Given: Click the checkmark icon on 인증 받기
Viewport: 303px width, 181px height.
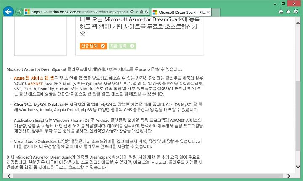Looking at the screenshot, I should [x=103, y=46].
